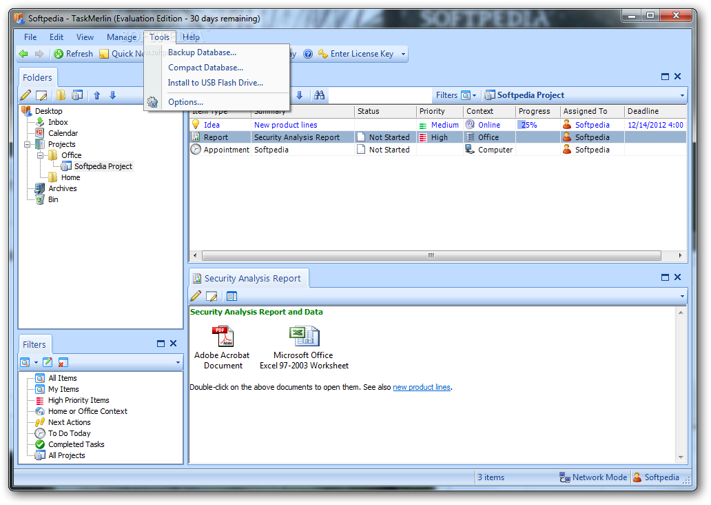The width and height of the screenshot is (711, 505).
Task: Click the new folder icon in Folders toolbar
Action: tap(61, 95)
